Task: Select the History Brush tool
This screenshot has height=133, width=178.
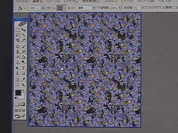Action: [23, 52]
